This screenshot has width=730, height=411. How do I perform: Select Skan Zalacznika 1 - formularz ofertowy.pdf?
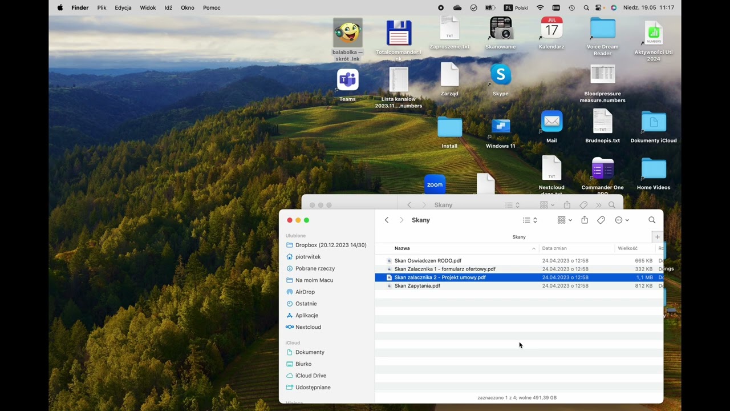(x=519, y=269)
